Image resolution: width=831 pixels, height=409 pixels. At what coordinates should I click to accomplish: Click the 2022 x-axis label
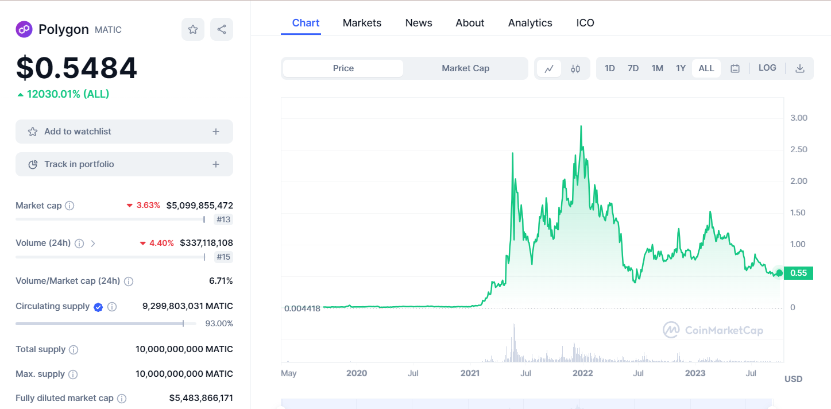[582, 373]
